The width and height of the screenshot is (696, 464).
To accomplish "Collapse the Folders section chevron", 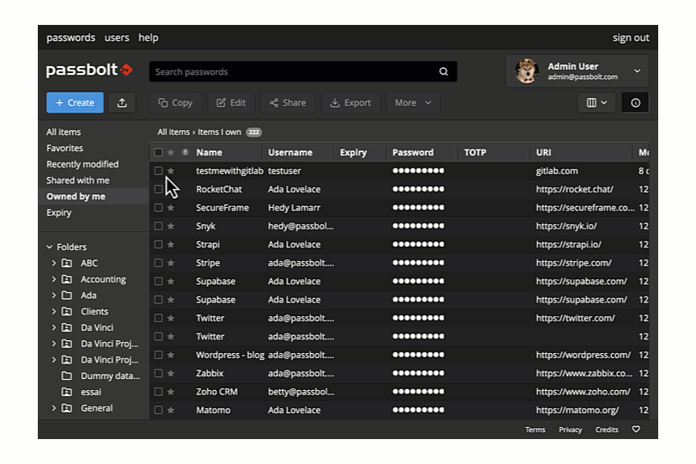I will click(50, 247).
